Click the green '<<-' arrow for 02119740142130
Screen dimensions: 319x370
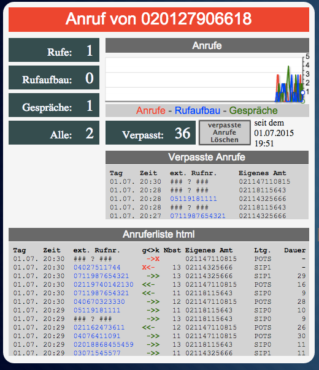click(x=148, y=285)
